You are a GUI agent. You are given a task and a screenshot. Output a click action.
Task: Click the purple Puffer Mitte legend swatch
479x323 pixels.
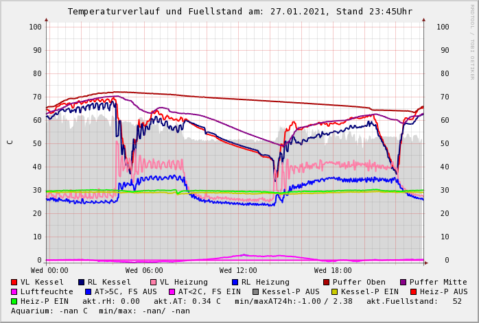click(x=404, y=283)
